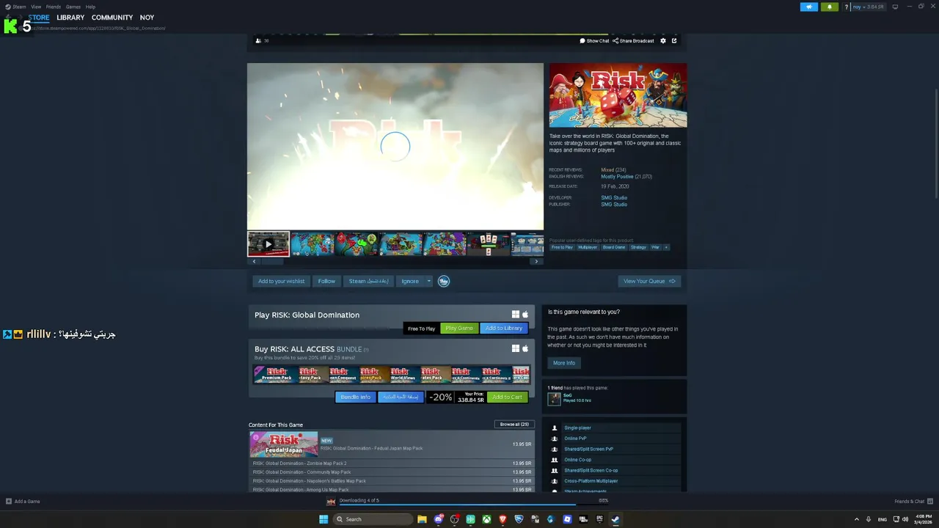
Task: Select Zombie Map Pack 2 row
Action: click(392, 463)
